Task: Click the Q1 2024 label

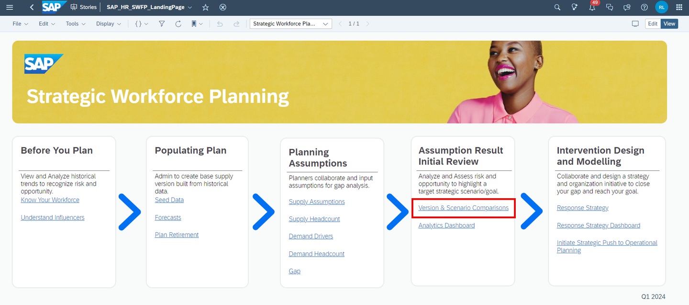Action: point(653,296)
